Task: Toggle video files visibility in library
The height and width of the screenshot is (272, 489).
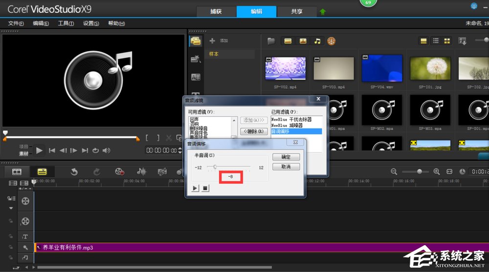Action: click(x=288, y=41)
